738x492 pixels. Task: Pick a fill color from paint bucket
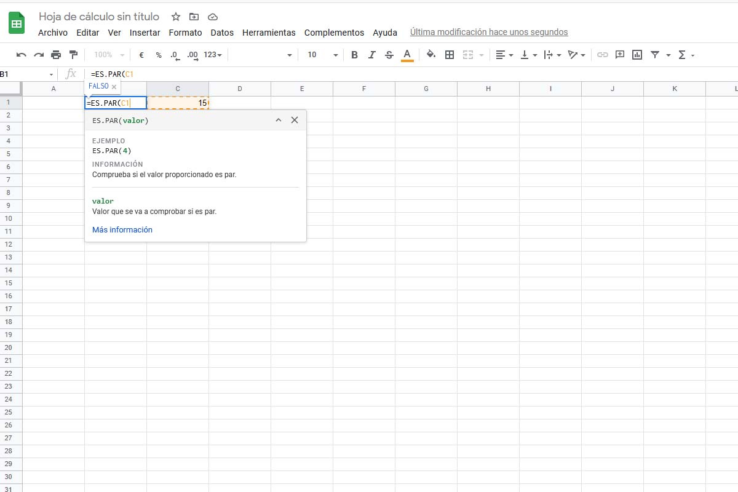coord(430,55)
